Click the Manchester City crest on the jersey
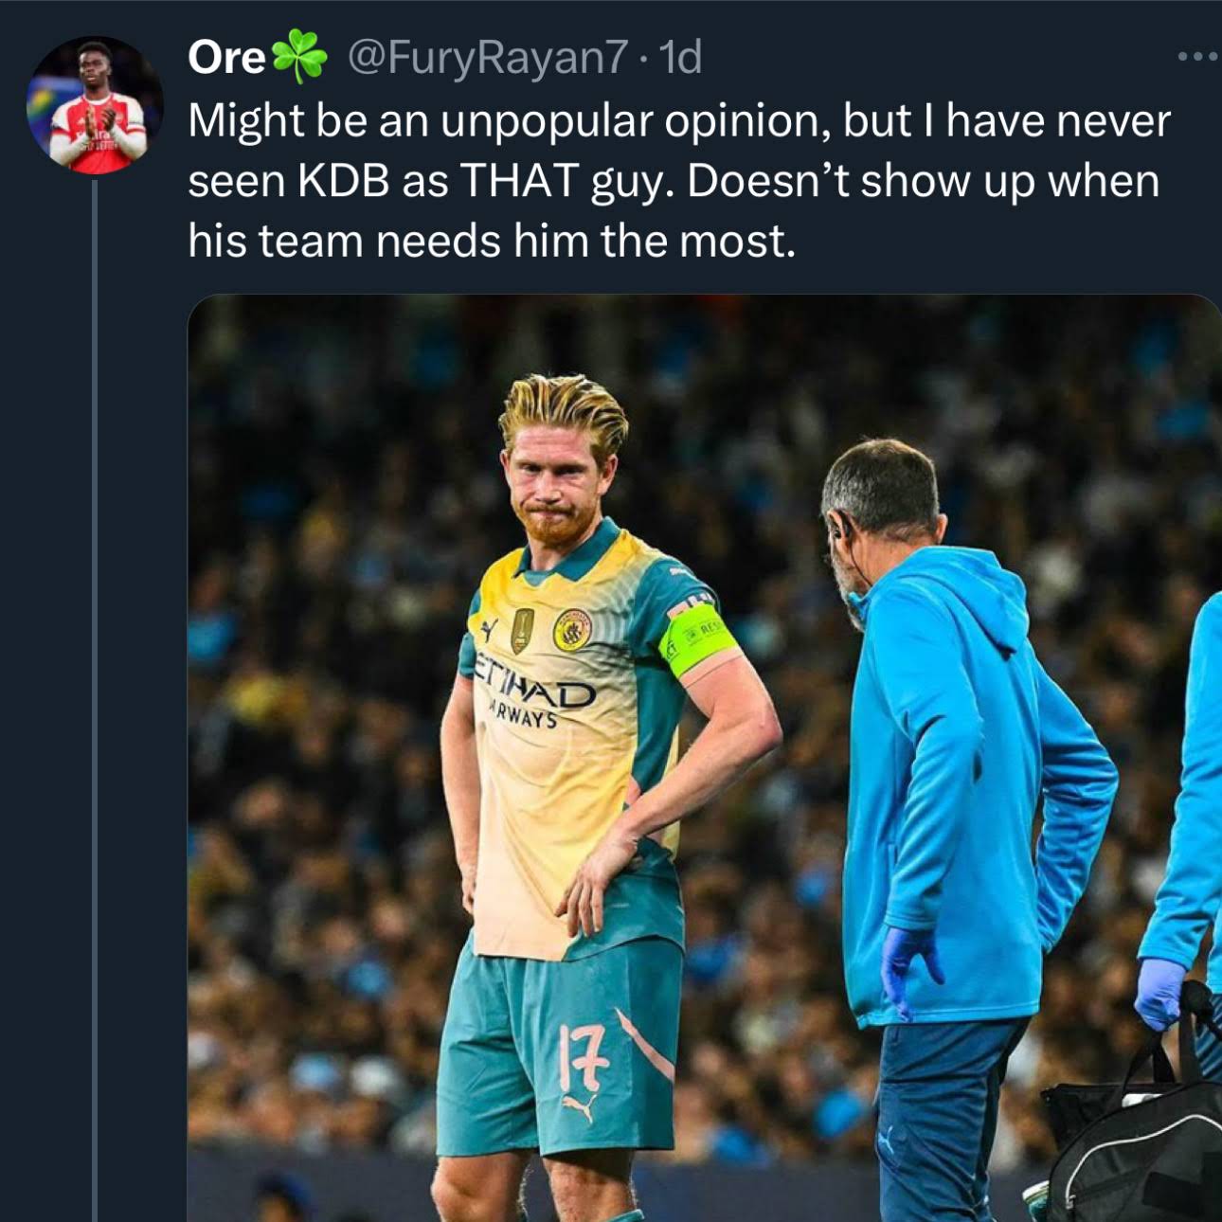Screen dimensions: 1222x1222 (x=573, y=629)
